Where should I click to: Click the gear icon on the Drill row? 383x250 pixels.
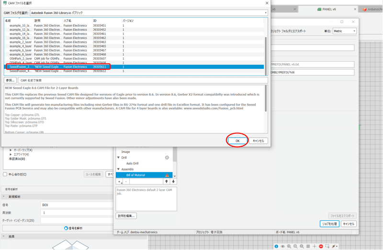point(167,158)
